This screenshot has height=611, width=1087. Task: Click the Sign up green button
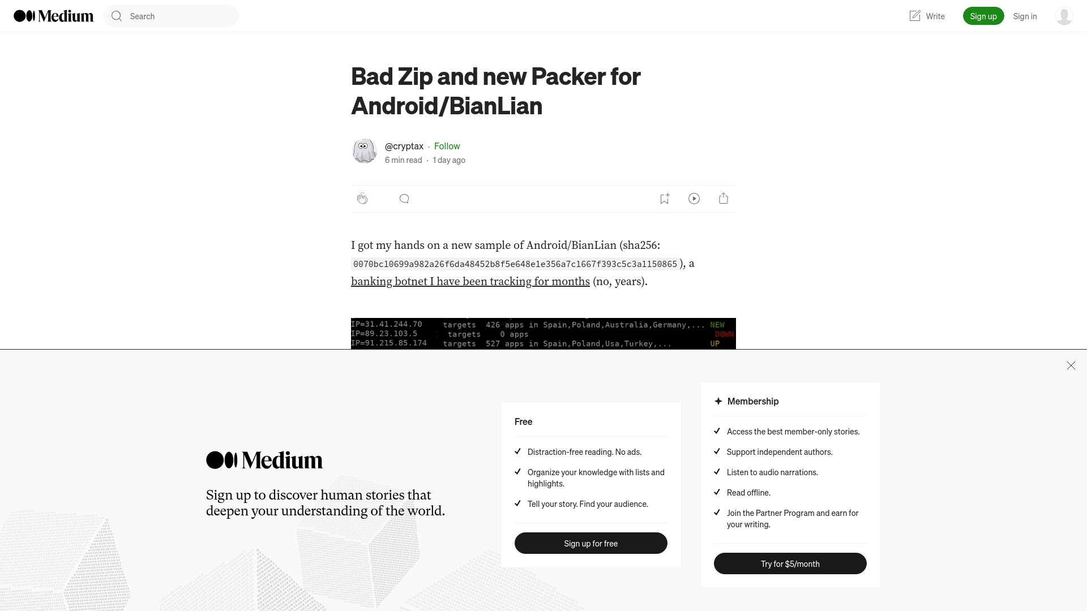[x=983, y=16]
